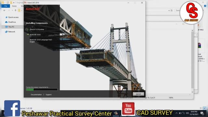The width and height of the screenshot is (208, 117).
Task: Select the DirectX 9.0 Runtime component
Action: point(37,30)
